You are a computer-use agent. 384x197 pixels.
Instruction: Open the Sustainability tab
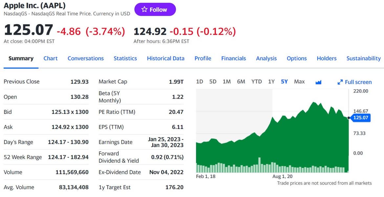tap(364, 58)
